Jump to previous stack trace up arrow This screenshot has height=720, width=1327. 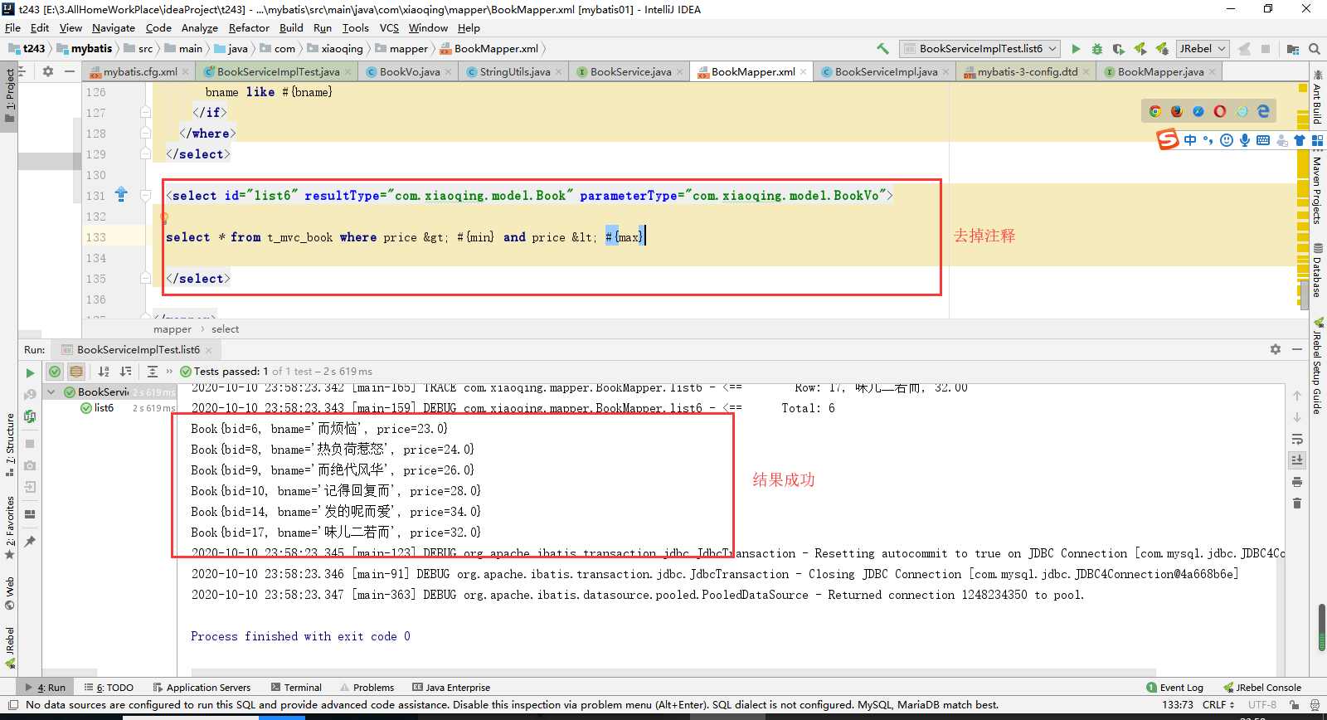click(x=1297, y=396)
